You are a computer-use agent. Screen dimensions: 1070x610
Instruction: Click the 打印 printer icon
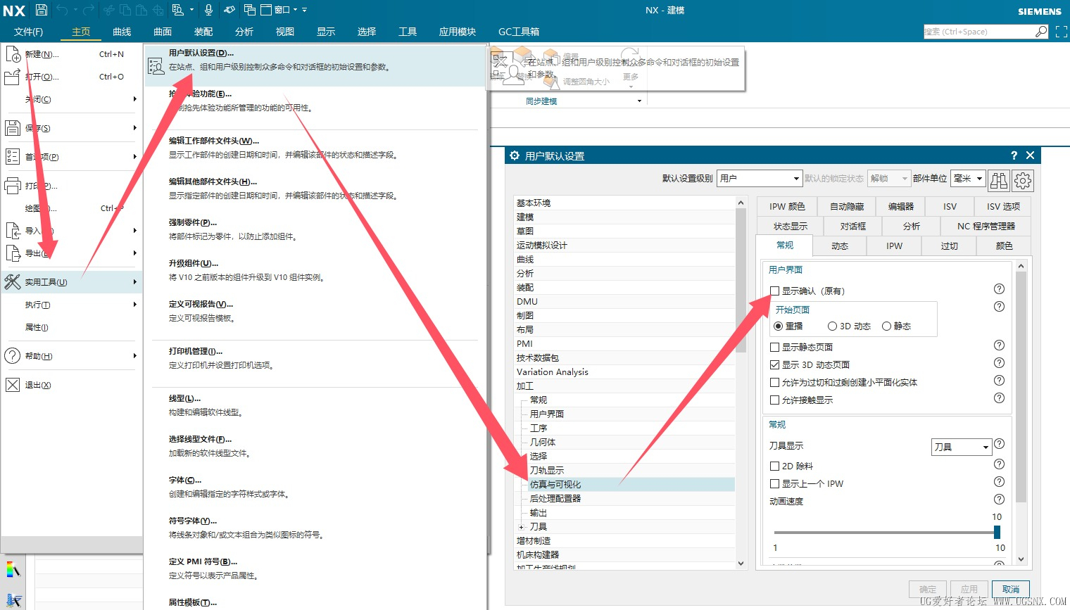click(13, 186)
